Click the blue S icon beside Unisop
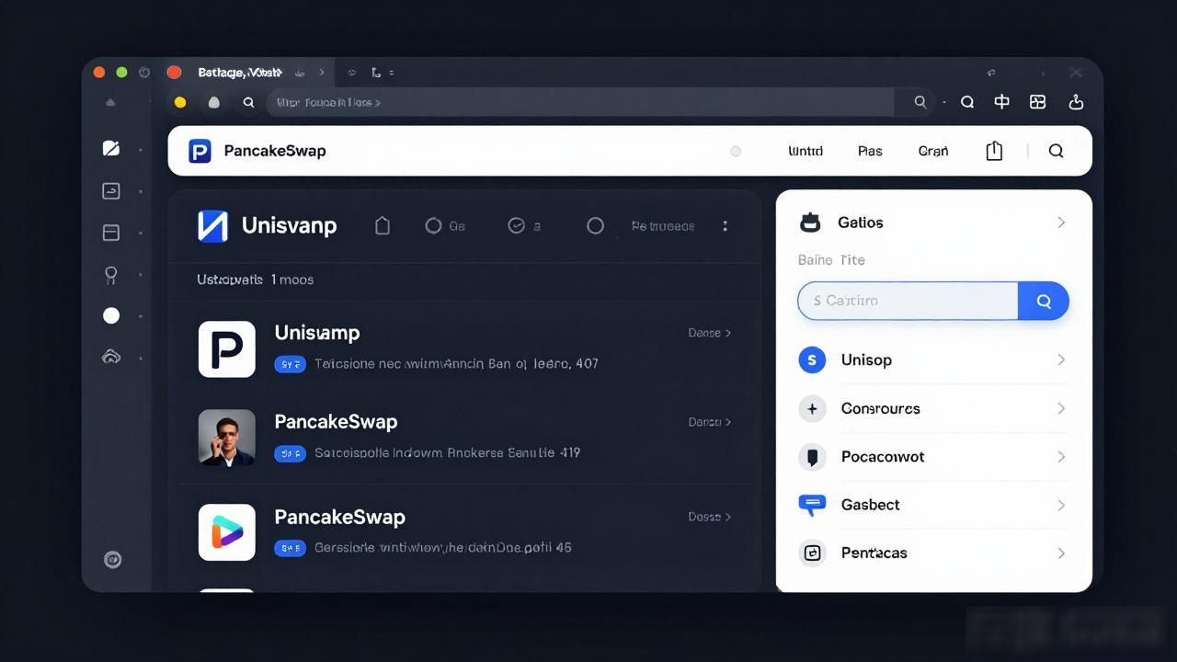The width and height of the screenshot is (1177, 662). [x=812, y=360]
